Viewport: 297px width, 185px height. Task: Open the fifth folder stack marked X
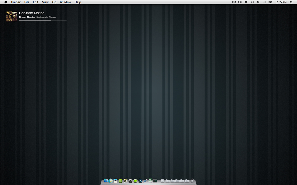182,181
